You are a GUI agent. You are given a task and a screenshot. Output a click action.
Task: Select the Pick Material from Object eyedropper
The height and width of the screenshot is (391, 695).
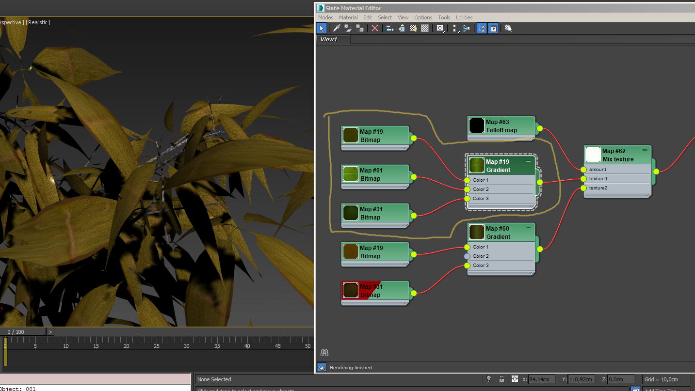(x=336, y=28)
